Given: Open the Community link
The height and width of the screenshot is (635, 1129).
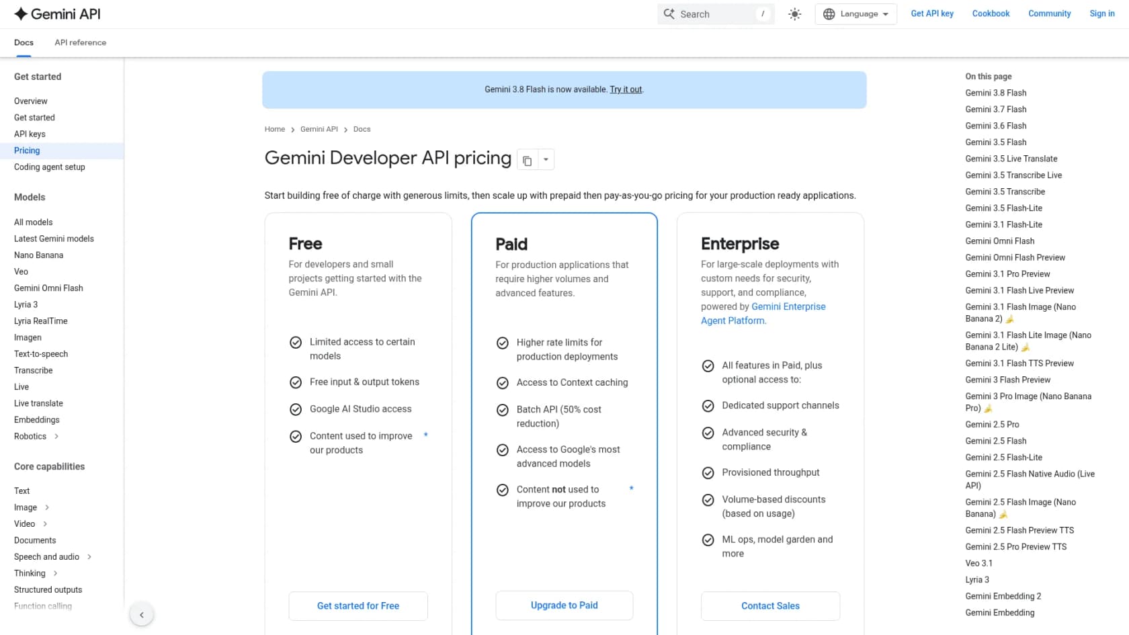Looking at the screenshot, I should [x=1049, y=13].
